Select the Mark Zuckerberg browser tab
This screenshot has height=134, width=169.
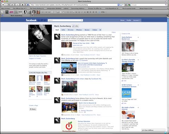click(16, 15)
